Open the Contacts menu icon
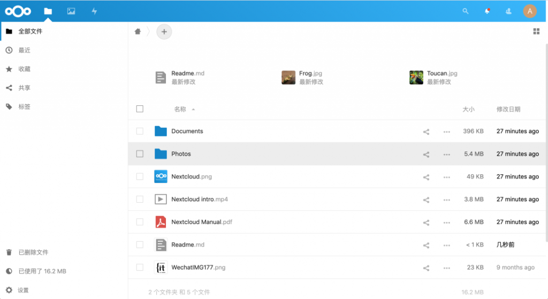The height and width of the screenshot is (299, 548). 508,11
